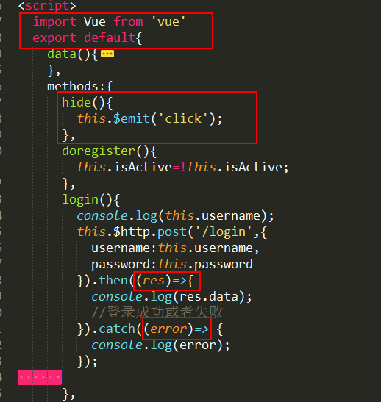Click the data() method name
The height and width of the screenshot is (402, 381).
click(62, 54)
